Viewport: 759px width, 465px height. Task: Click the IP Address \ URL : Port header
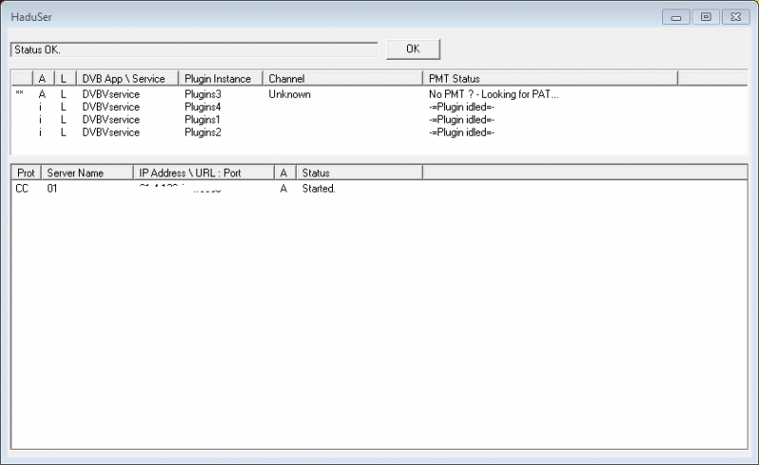click(203, 173)
